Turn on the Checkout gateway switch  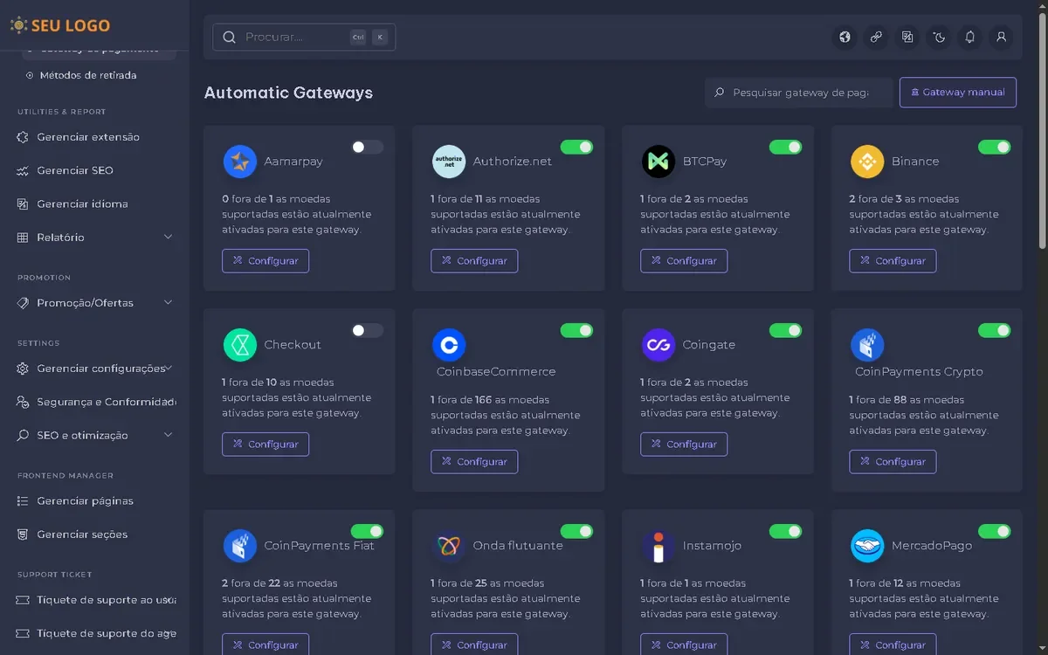pos(367,331)
